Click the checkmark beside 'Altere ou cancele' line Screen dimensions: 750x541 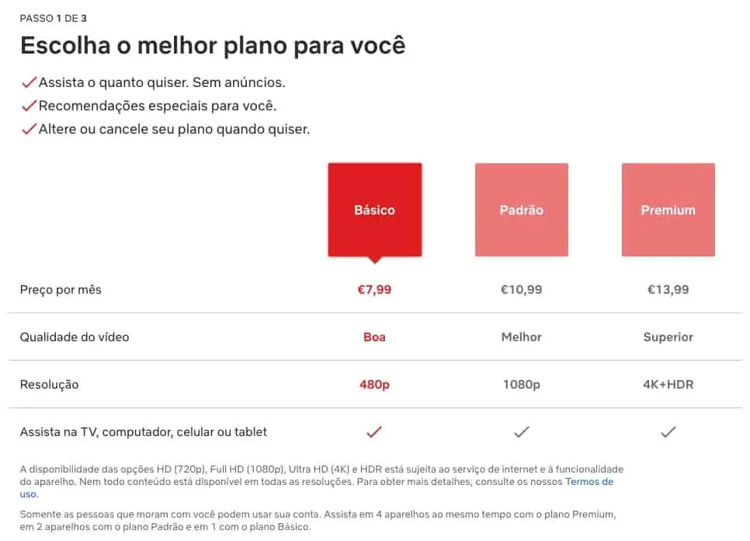30,127
